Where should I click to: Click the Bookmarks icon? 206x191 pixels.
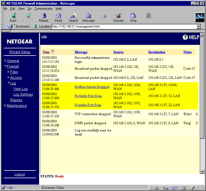10,26
